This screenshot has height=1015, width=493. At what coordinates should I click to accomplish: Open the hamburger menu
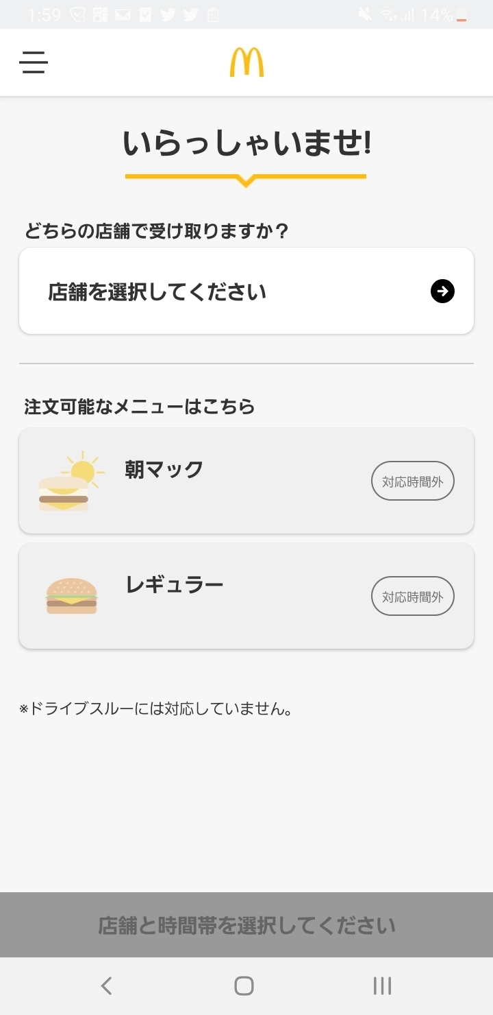(x=33, y=62)
